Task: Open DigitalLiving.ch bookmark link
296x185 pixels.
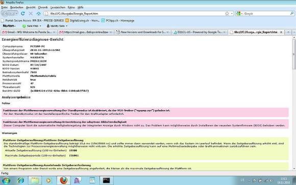Action: coord(83,20)
